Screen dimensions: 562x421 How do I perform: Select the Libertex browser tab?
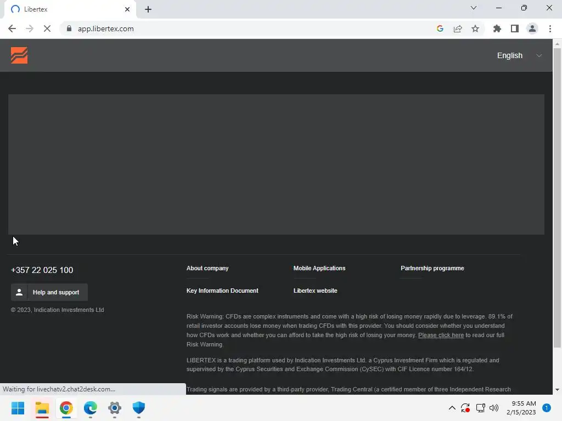coord(70,9)
